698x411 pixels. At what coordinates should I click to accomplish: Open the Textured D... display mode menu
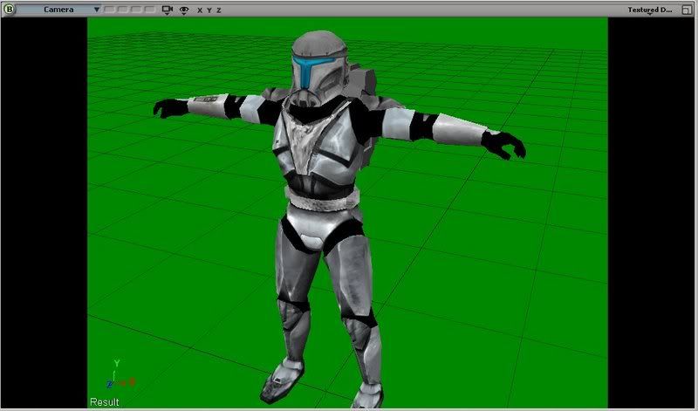[649, 10]
